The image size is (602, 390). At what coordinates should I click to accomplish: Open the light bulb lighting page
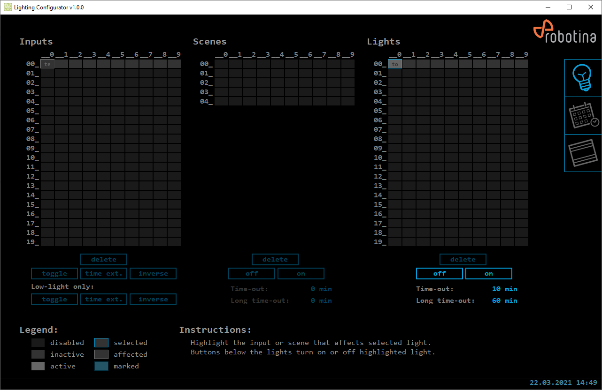pyautogui.click(x=583, y=78)
